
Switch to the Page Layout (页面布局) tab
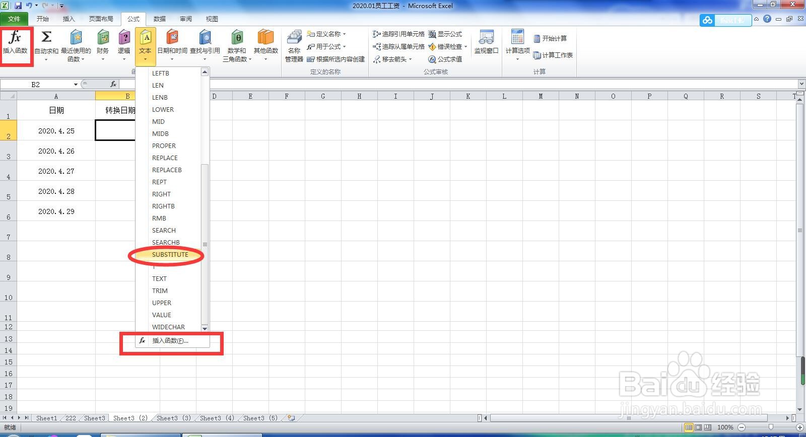101,19
